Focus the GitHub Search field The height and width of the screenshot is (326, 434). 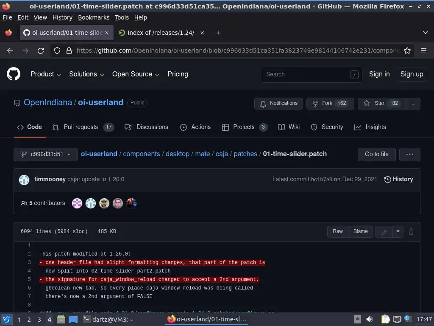[x=312, y=74]
